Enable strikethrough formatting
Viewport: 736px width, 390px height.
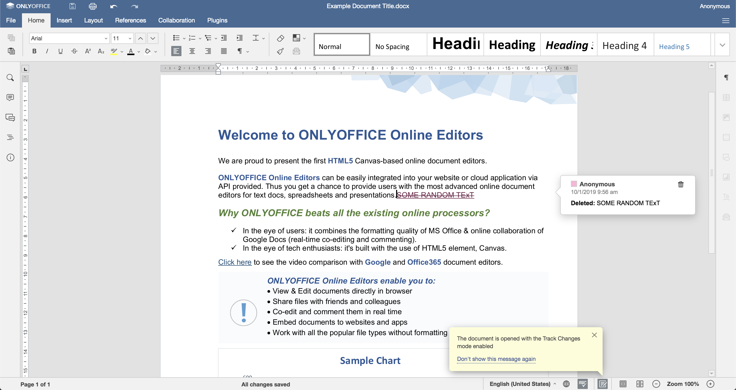(74, 51)
